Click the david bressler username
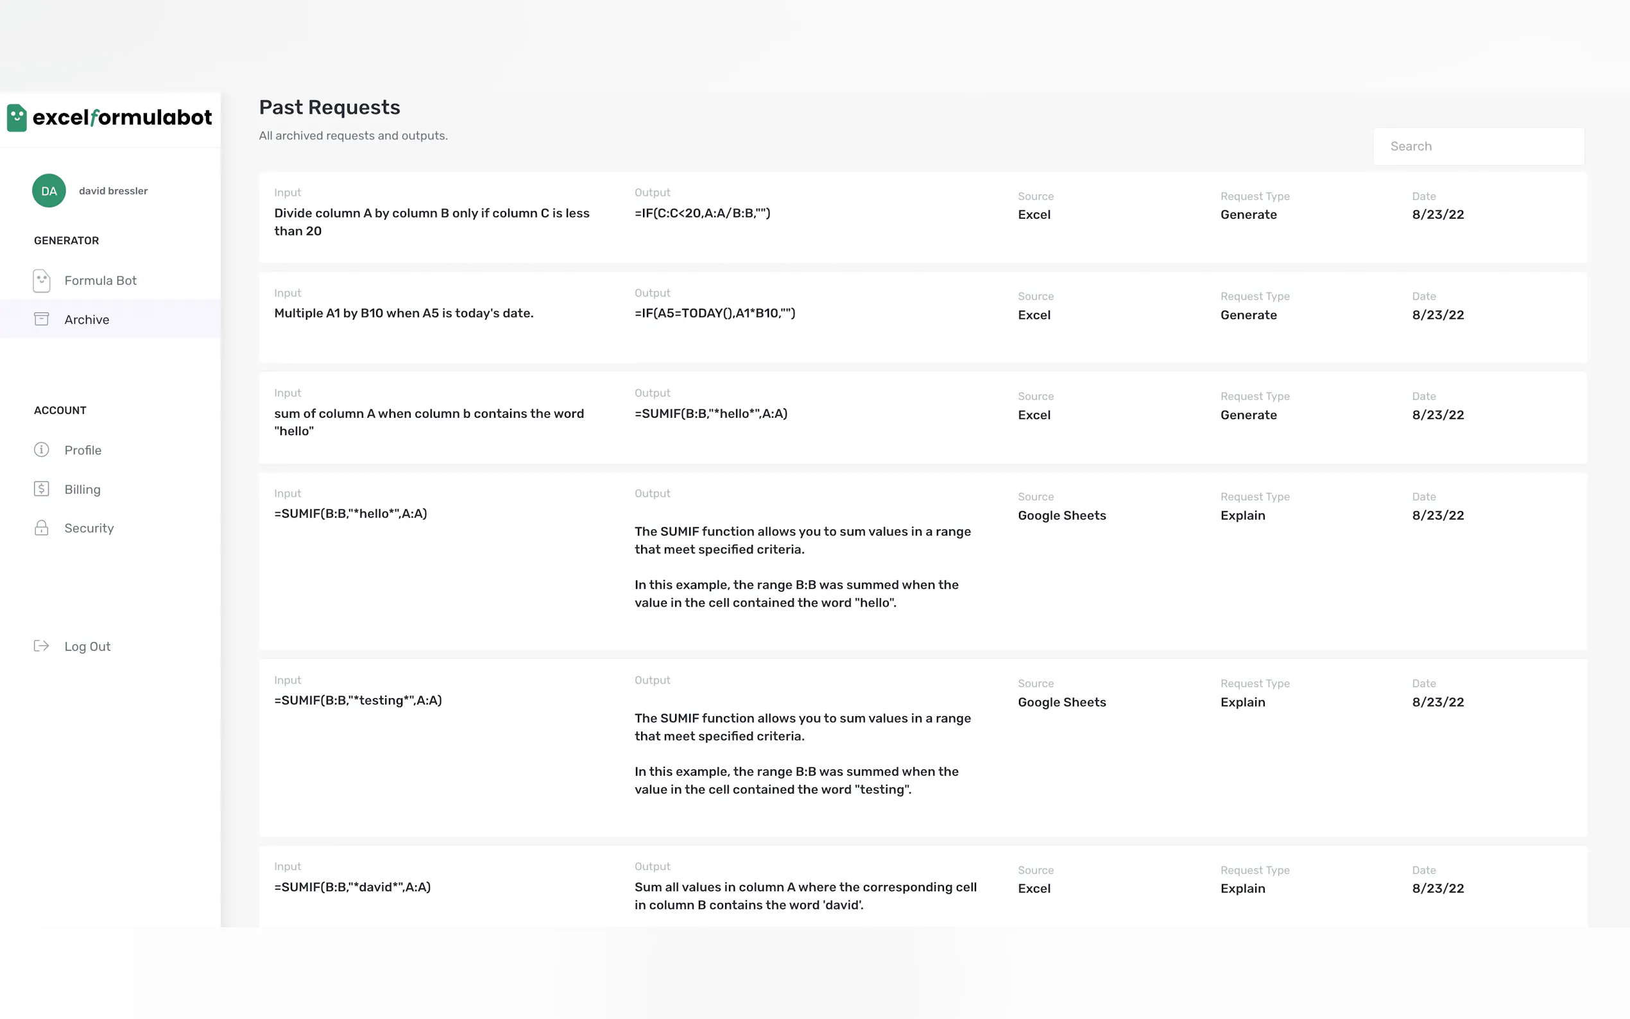1630x1019 pixels. tap(113, 191)
